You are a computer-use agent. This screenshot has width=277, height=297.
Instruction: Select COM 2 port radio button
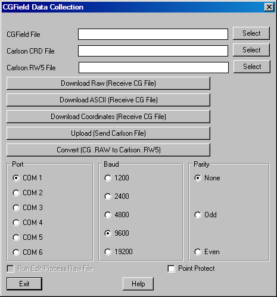tap(16, 193)
